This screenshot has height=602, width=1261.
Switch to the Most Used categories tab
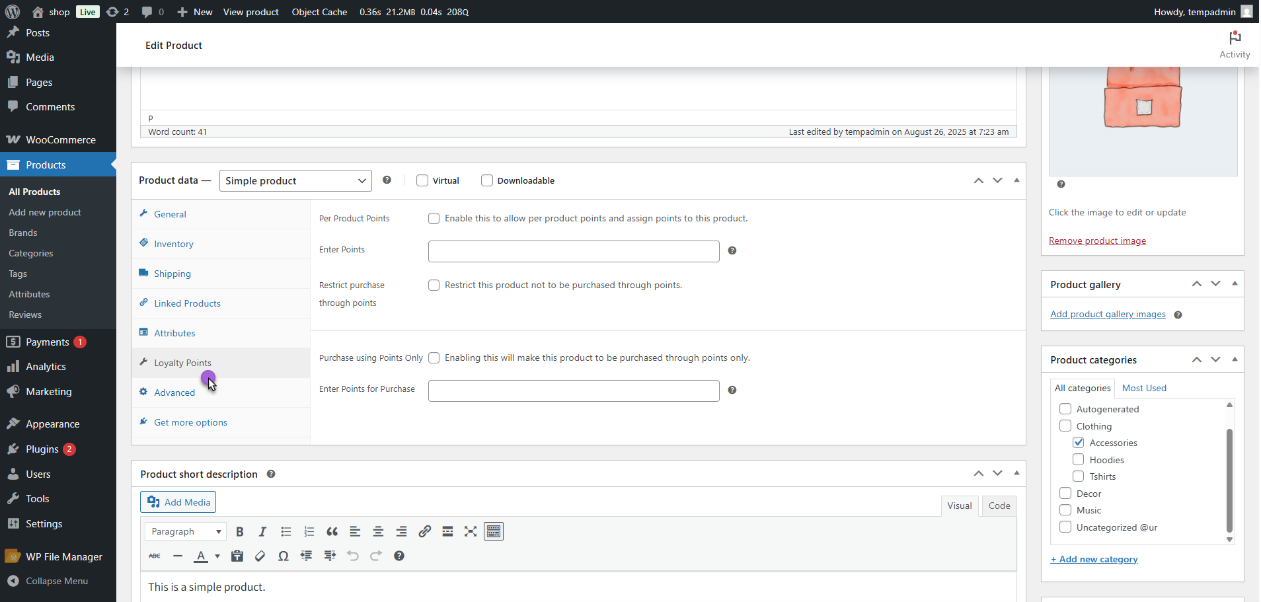(x=1143, y=389)
